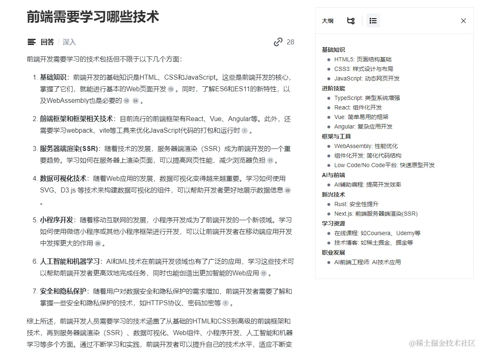
Task: Jump to 基础知识 outline heading
Action: (x=333, y=50)
